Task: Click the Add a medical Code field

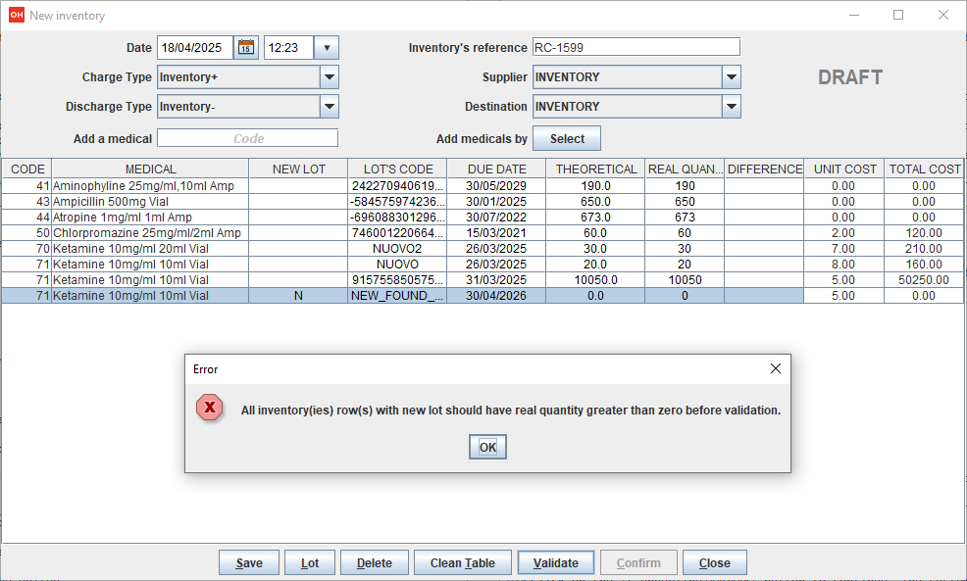Action: coord(247,138)
